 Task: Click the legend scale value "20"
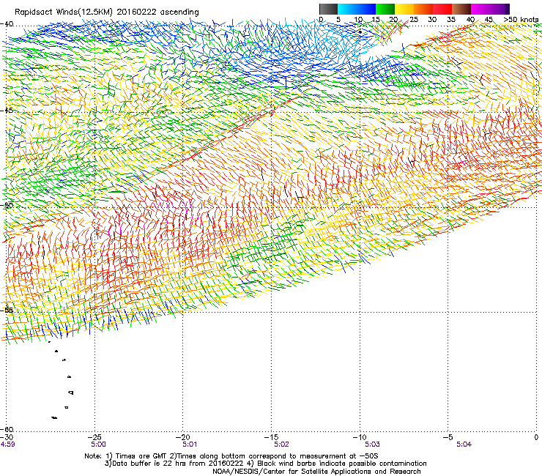[393, 20]
